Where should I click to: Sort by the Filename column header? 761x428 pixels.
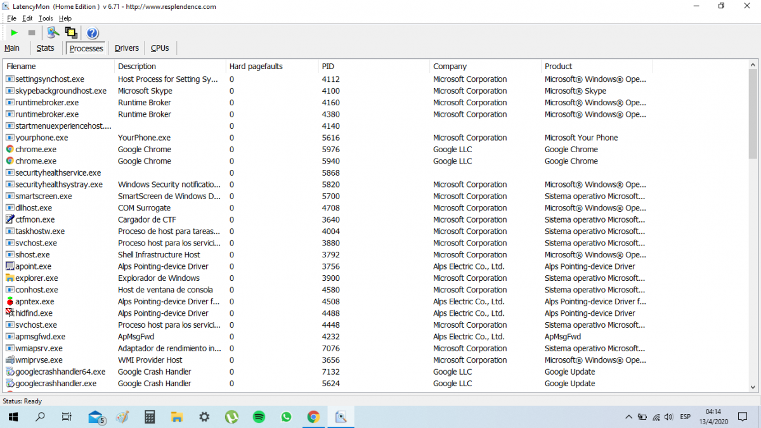60,67
